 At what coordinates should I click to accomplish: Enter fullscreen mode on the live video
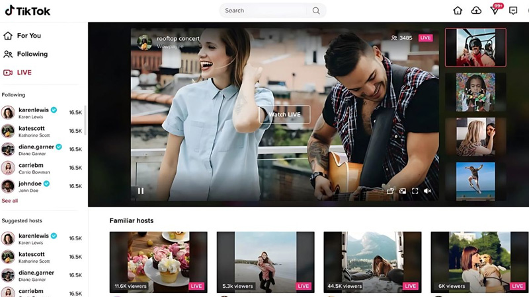tap(415, 191)
